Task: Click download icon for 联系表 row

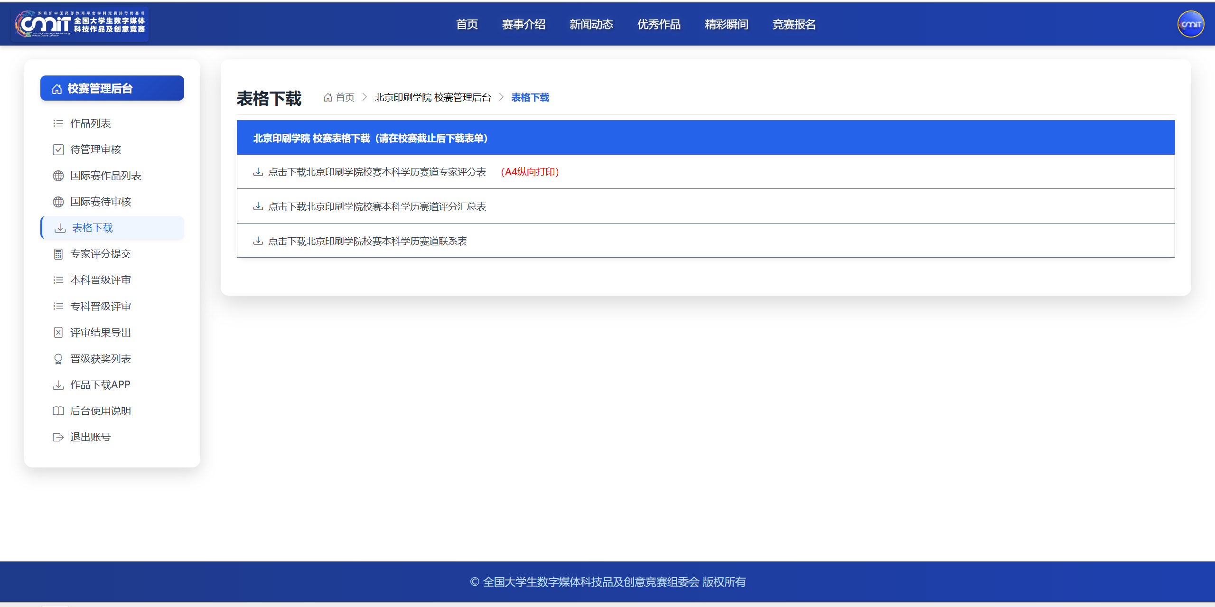Action: (258, 241)
